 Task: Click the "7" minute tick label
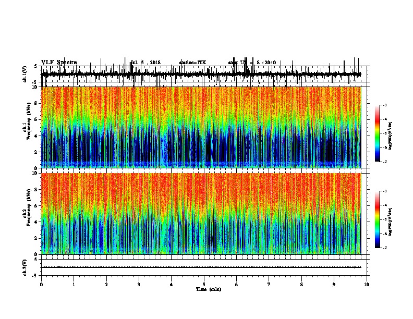(269, 285)
